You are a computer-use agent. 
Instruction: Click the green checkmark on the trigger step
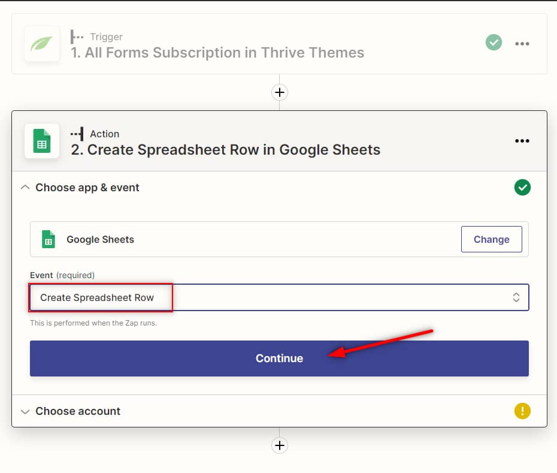(494, 43)
